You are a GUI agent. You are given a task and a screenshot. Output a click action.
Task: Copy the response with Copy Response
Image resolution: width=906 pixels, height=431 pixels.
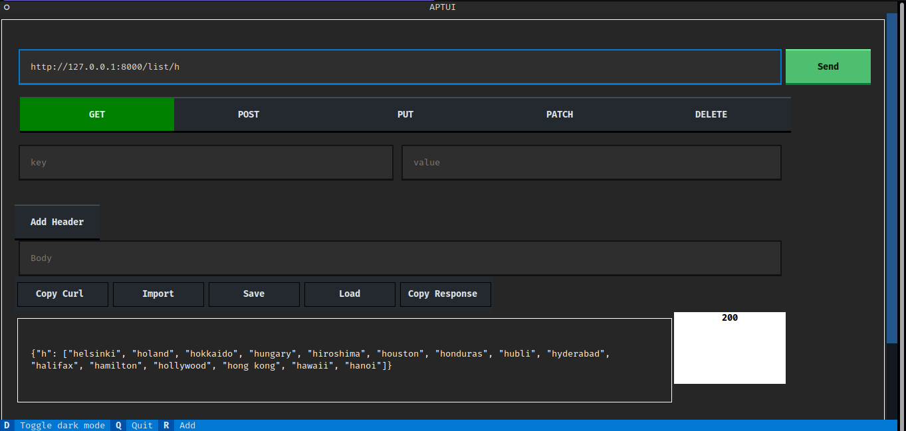pos(445,294)
